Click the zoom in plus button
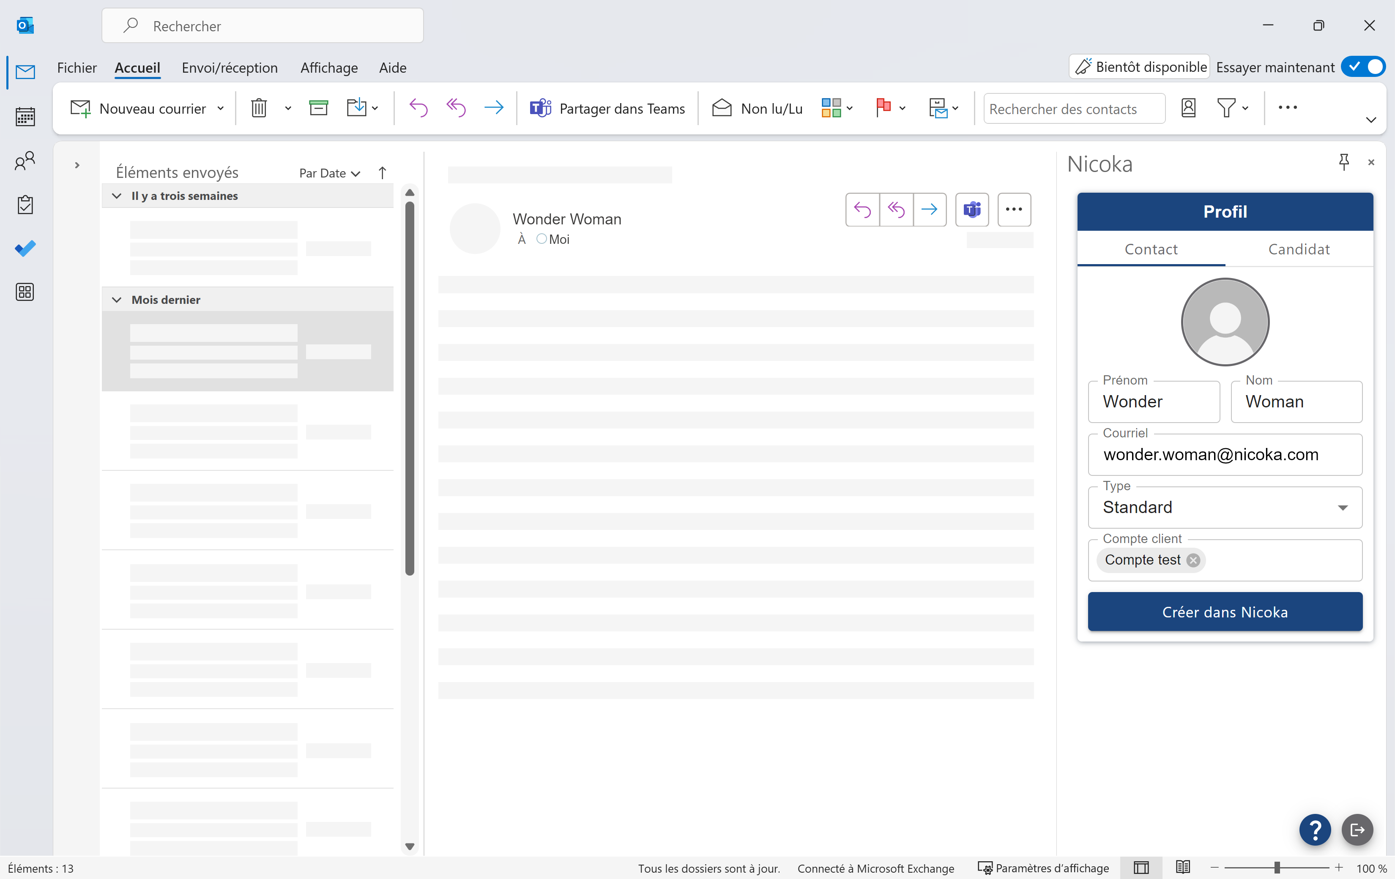This screenshot has width=1395, height=879. (x=1339, y=868)
